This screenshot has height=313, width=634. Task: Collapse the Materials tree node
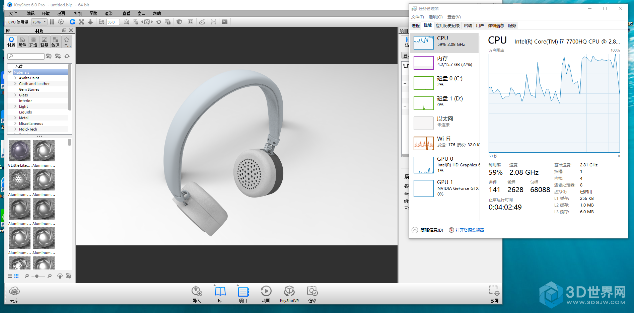(x=10, y=72)
